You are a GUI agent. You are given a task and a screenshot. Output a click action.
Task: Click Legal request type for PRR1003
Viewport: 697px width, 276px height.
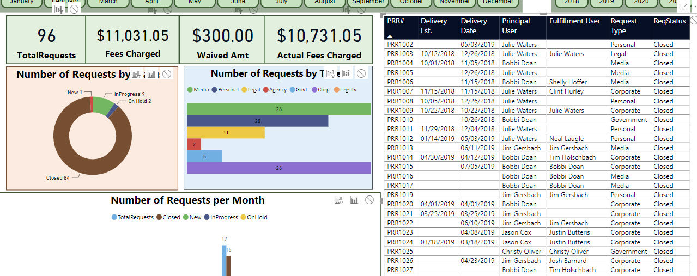point(618,54)
